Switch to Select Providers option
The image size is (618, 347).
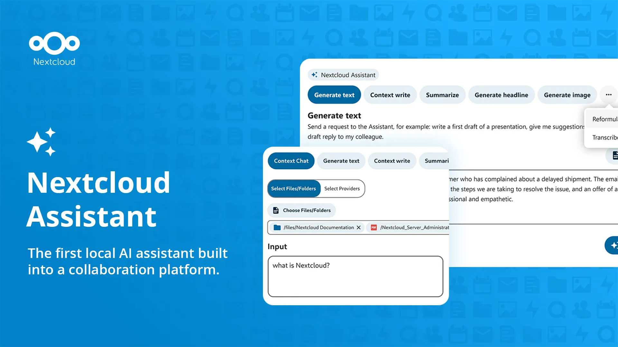click(x=342, y=189)
